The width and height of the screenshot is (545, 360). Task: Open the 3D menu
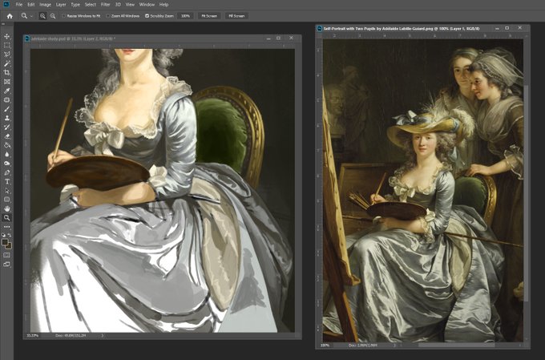click(x=118, y=5)
